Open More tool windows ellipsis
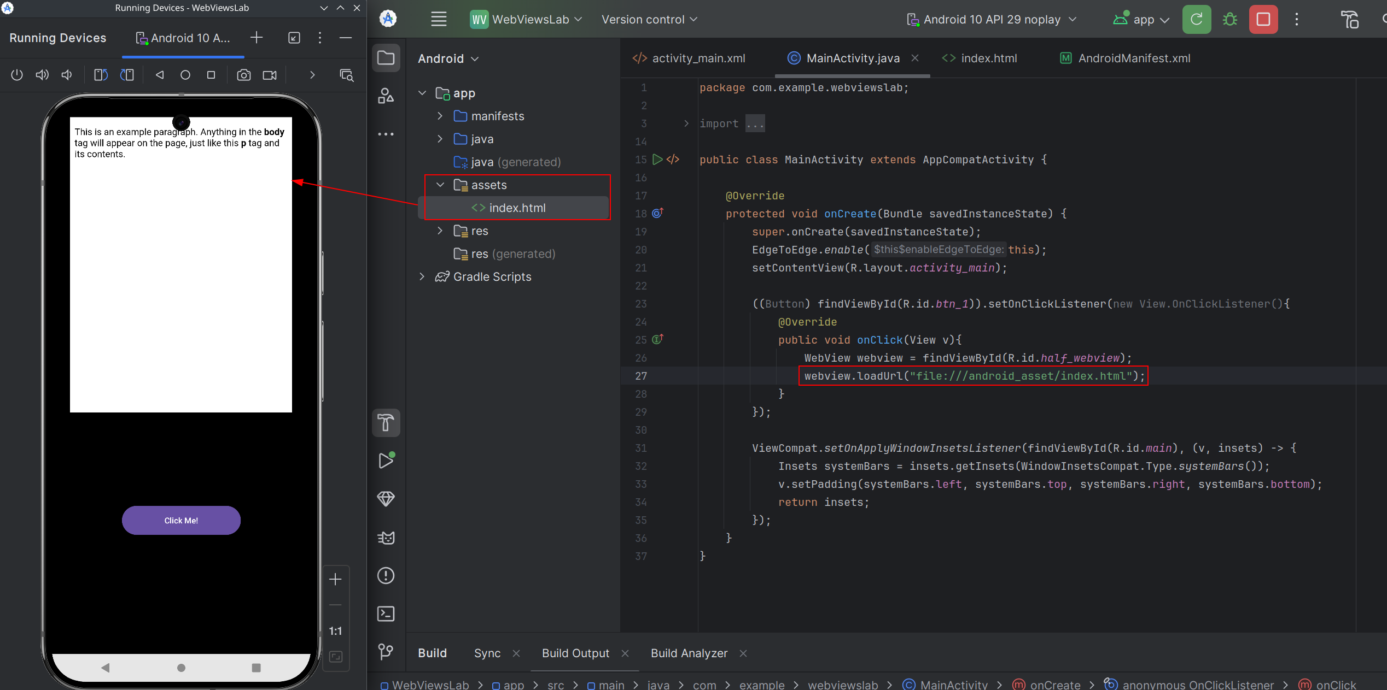This screenshot has width=1387, height=690. (386, 134)
